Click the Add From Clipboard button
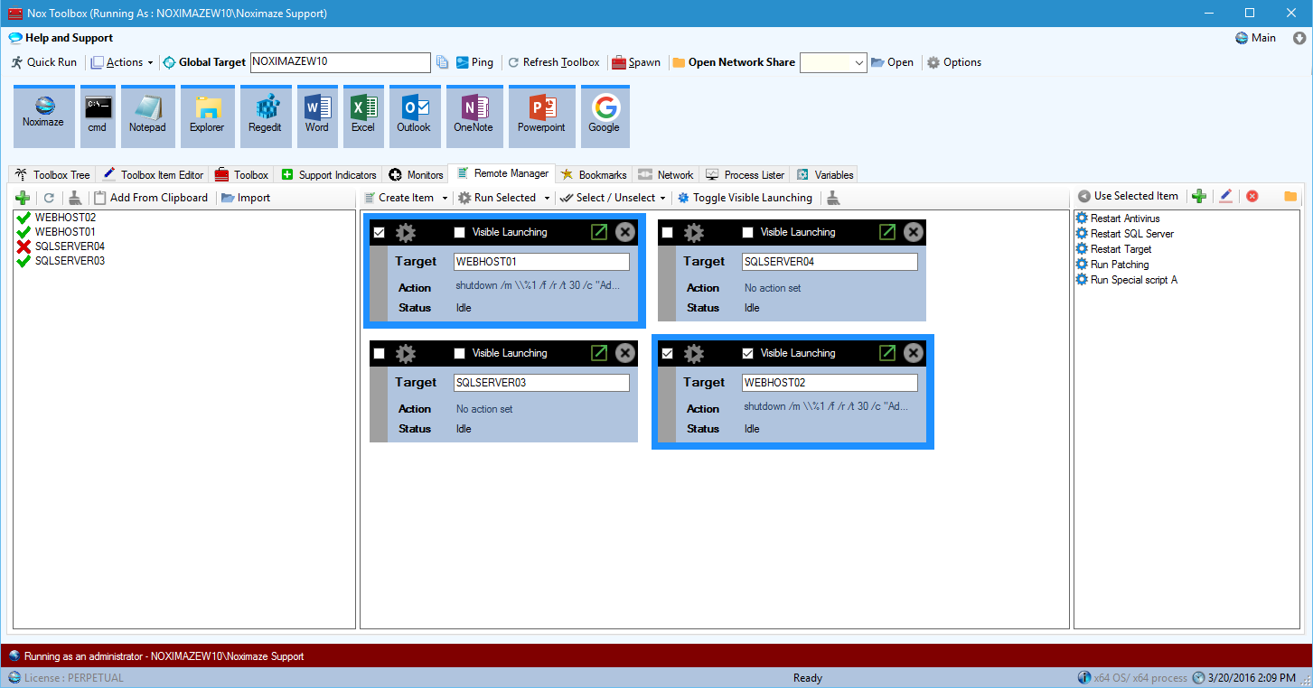Screen dimensions: 1313x688 [151, 197]
